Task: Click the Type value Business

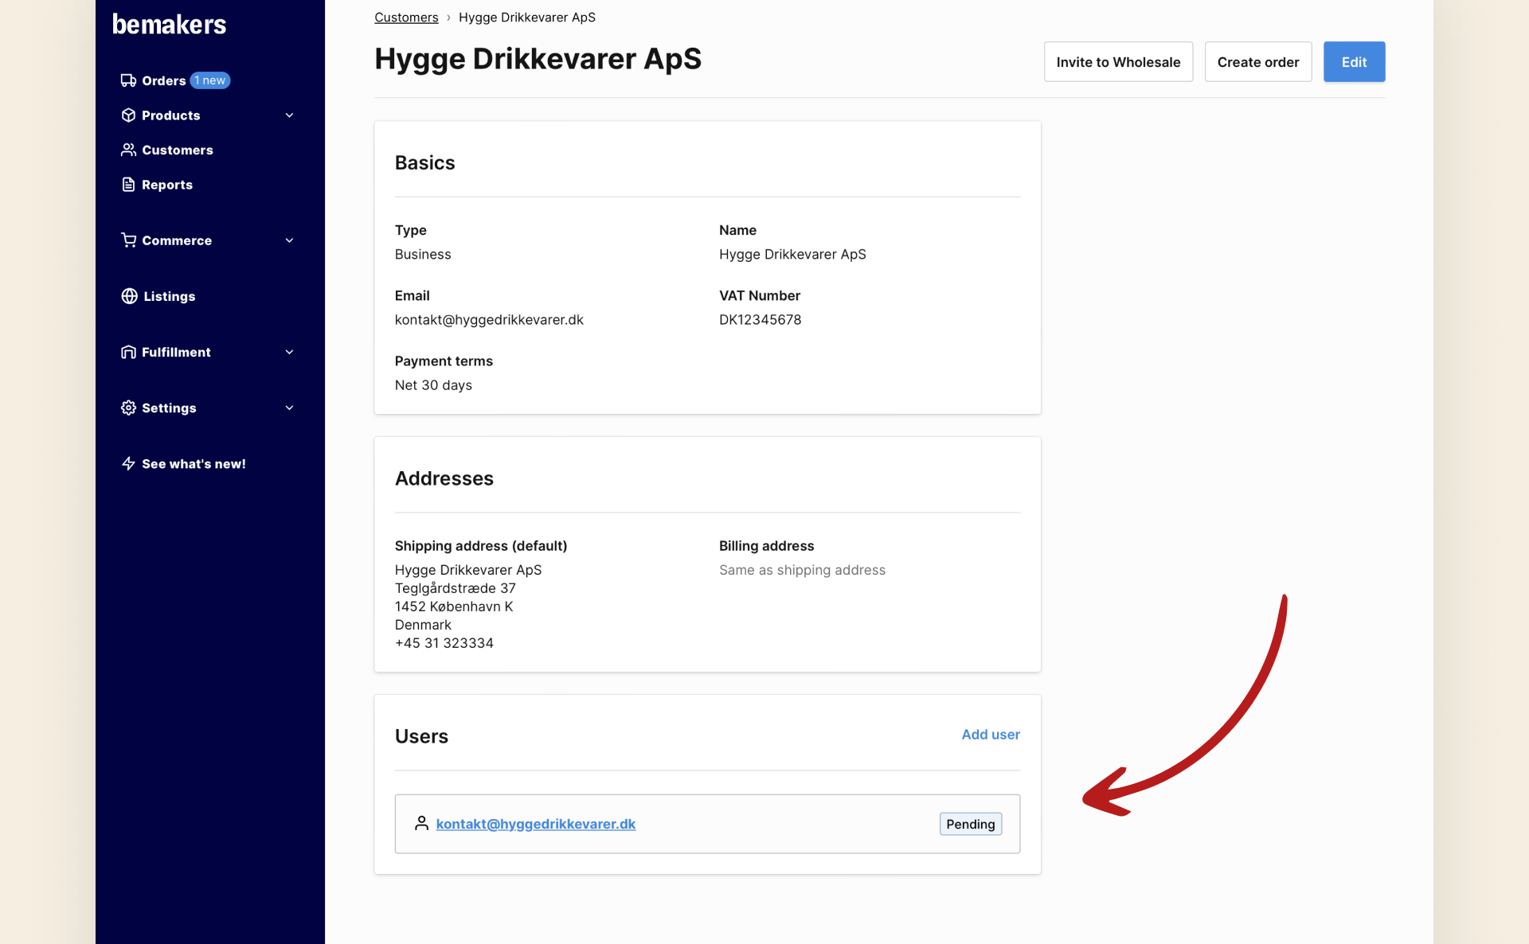Action: [423, 254]
